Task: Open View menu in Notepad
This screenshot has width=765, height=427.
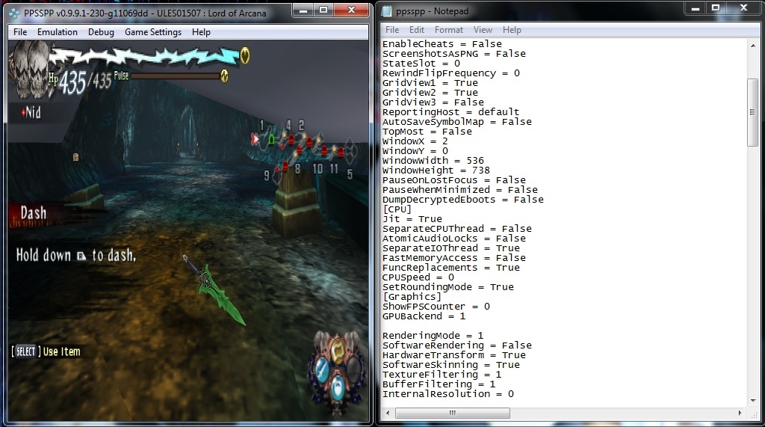Action: [483, 30]
